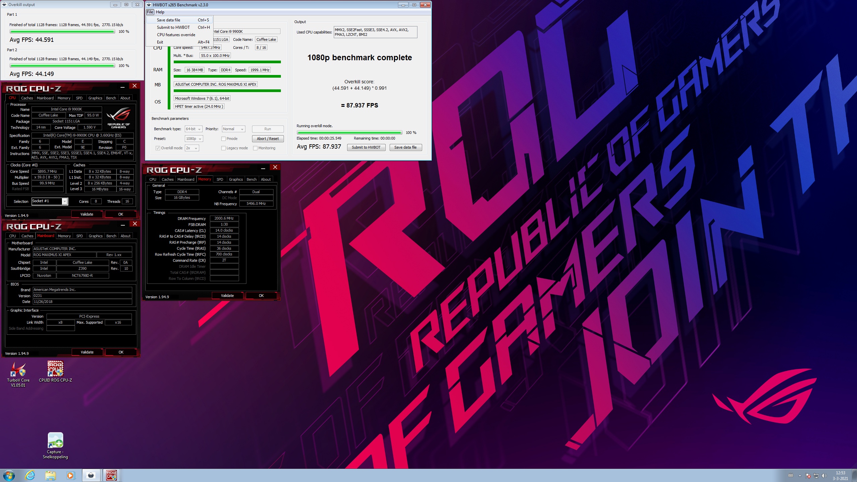This screenshot has height=482, width=857.
Task: Open the Benchmark type 64-bit dropdown
Action: [x=193, y=129]
